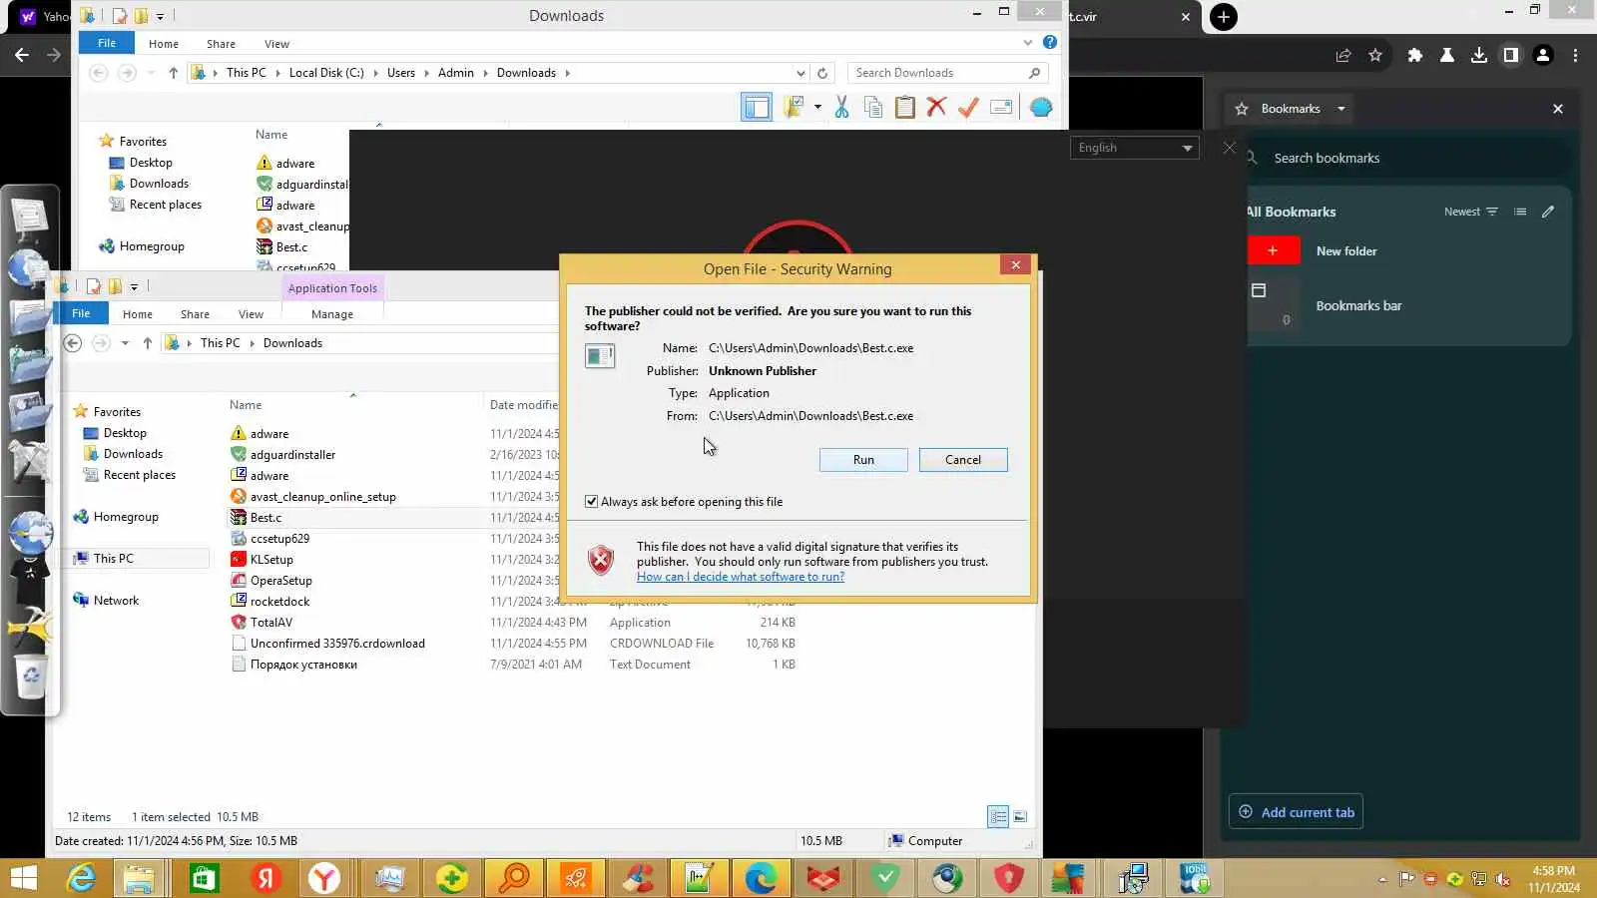Toggle the browser side panel button
The image size is (1597, 898).
point(1511,56)
